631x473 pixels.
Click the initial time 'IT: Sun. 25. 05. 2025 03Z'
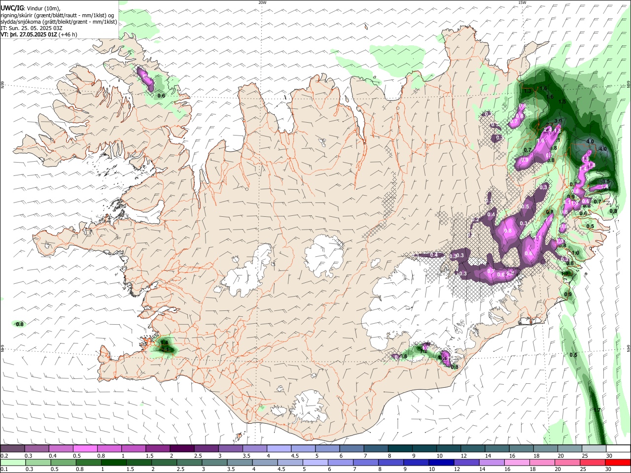pos(32,28)
